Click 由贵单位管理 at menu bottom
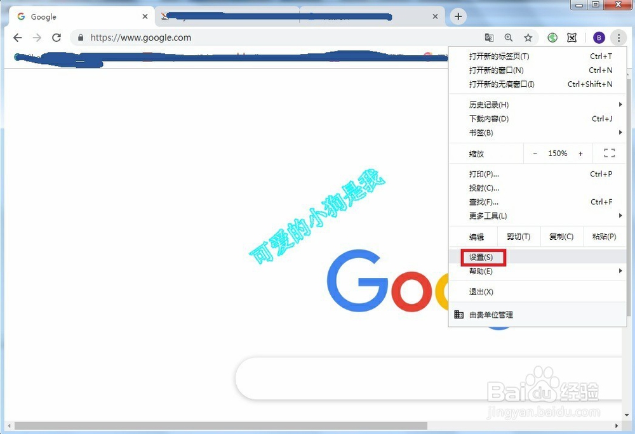This screenshot has height=434, width=635. click(x=537, y=315)
